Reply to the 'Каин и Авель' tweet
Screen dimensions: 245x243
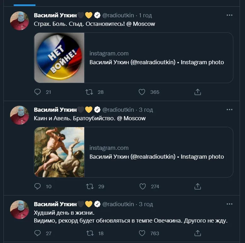click(38, 186)
